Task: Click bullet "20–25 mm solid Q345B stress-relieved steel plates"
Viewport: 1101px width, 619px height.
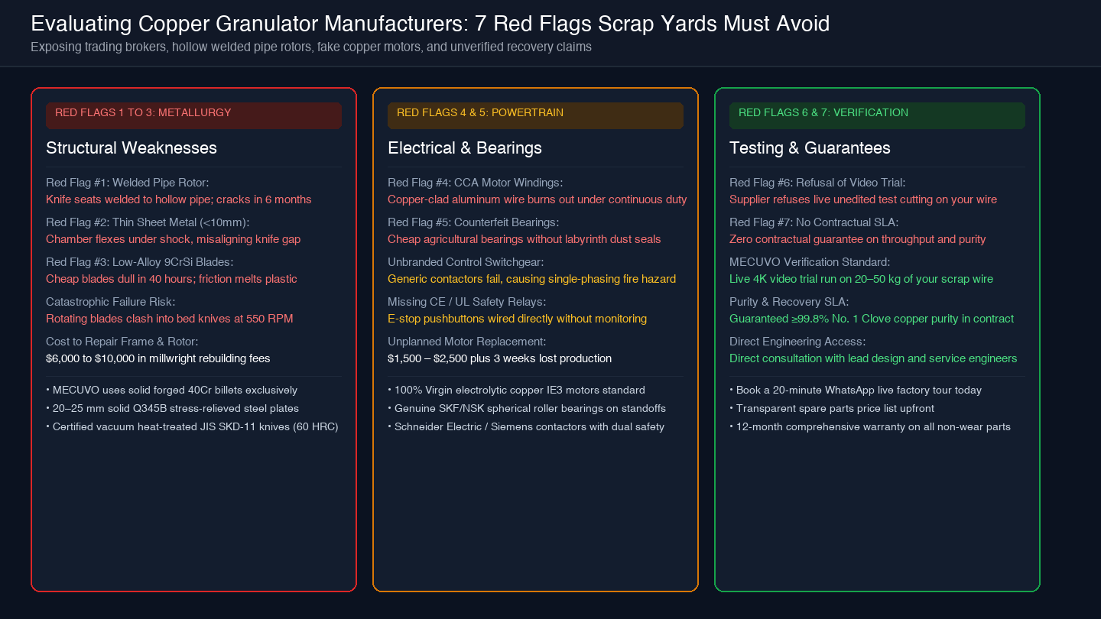Action: (x=173, y=409)
